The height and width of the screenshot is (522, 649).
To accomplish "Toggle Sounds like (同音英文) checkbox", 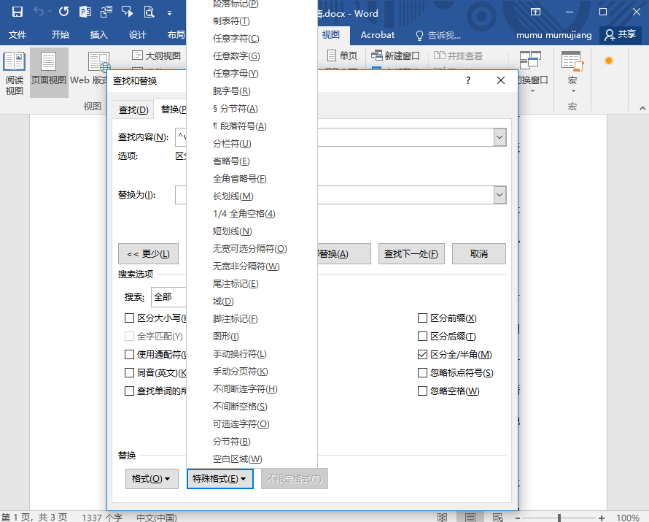I will (129, 372).
